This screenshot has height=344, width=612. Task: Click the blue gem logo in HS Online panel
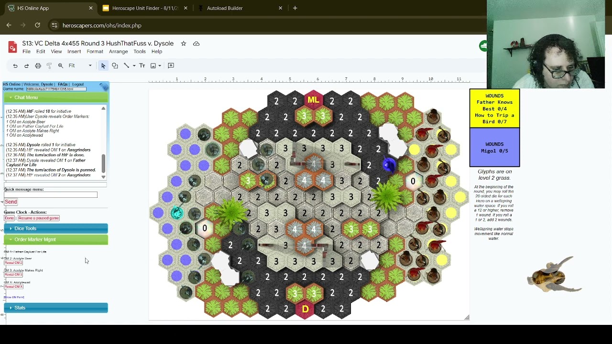[104, 86]
